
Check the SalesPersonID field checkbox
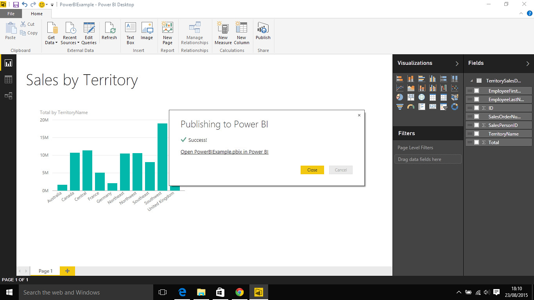477,125
